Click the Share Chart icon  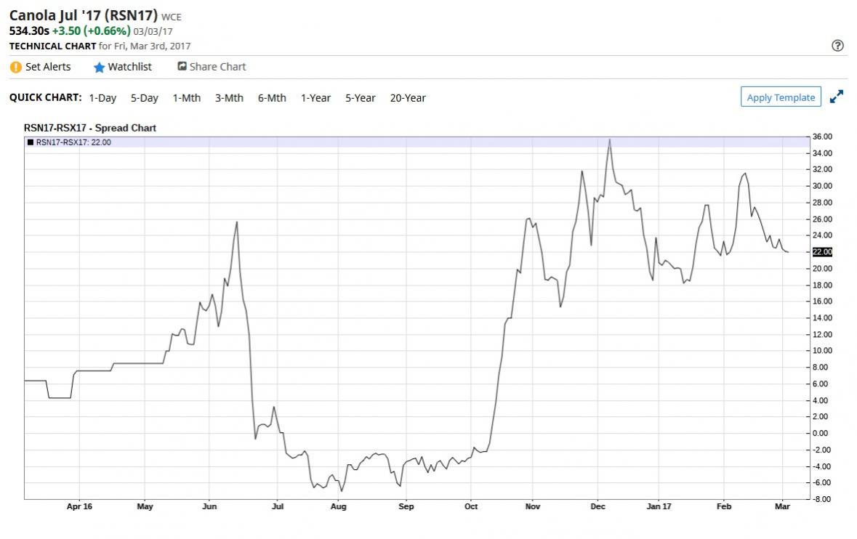(x=182, y=66)
